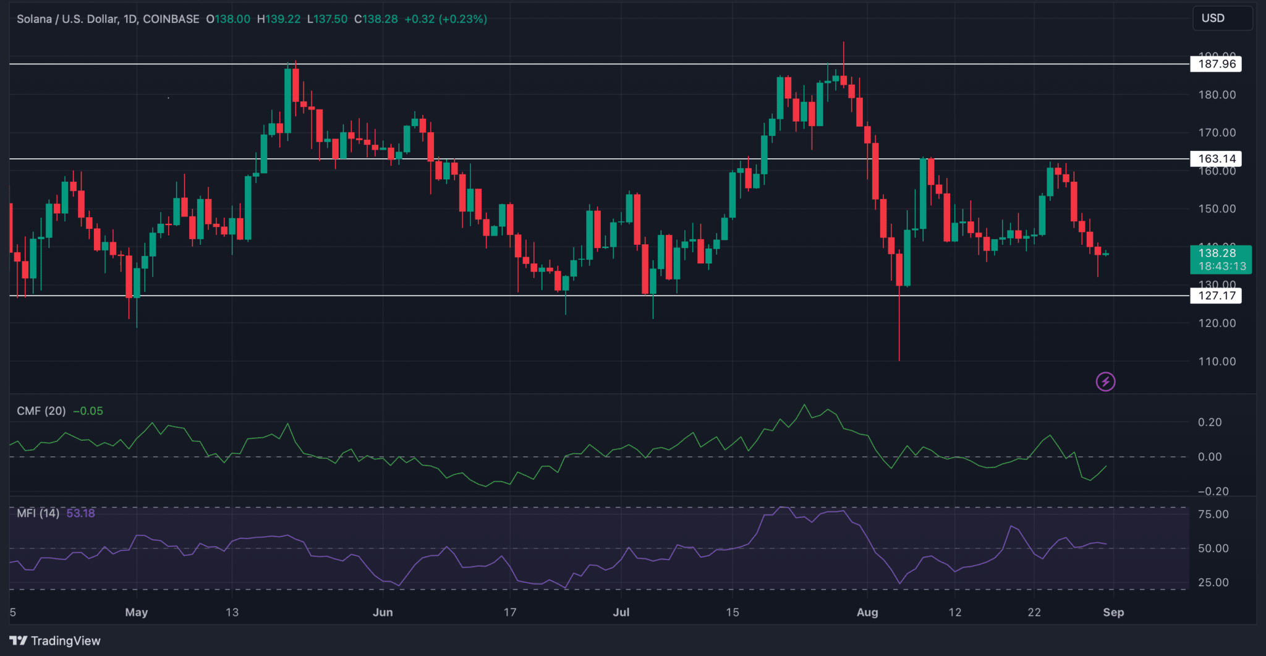This screenshot has width=1266, height=656.
Task: Click the TradingView logo
Action: pos(55,641)
